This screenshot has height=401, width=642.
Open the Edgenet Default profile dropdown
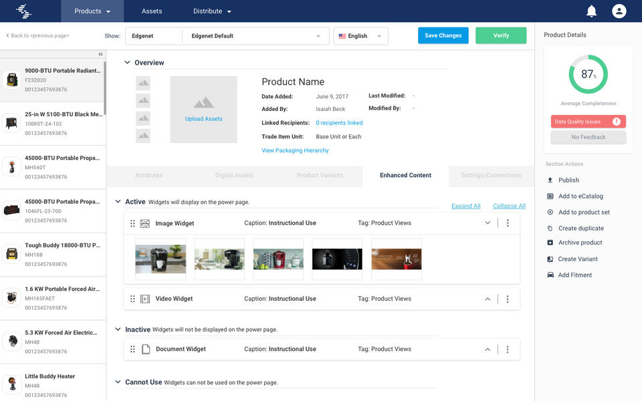255,36
